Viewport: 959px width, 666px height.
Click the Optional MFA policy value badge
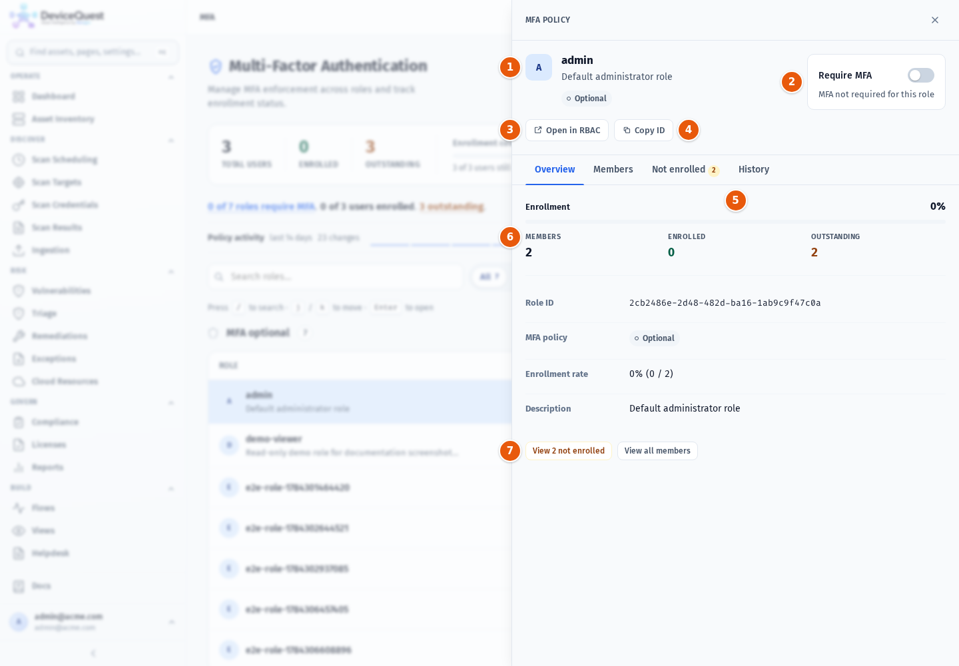655,338
